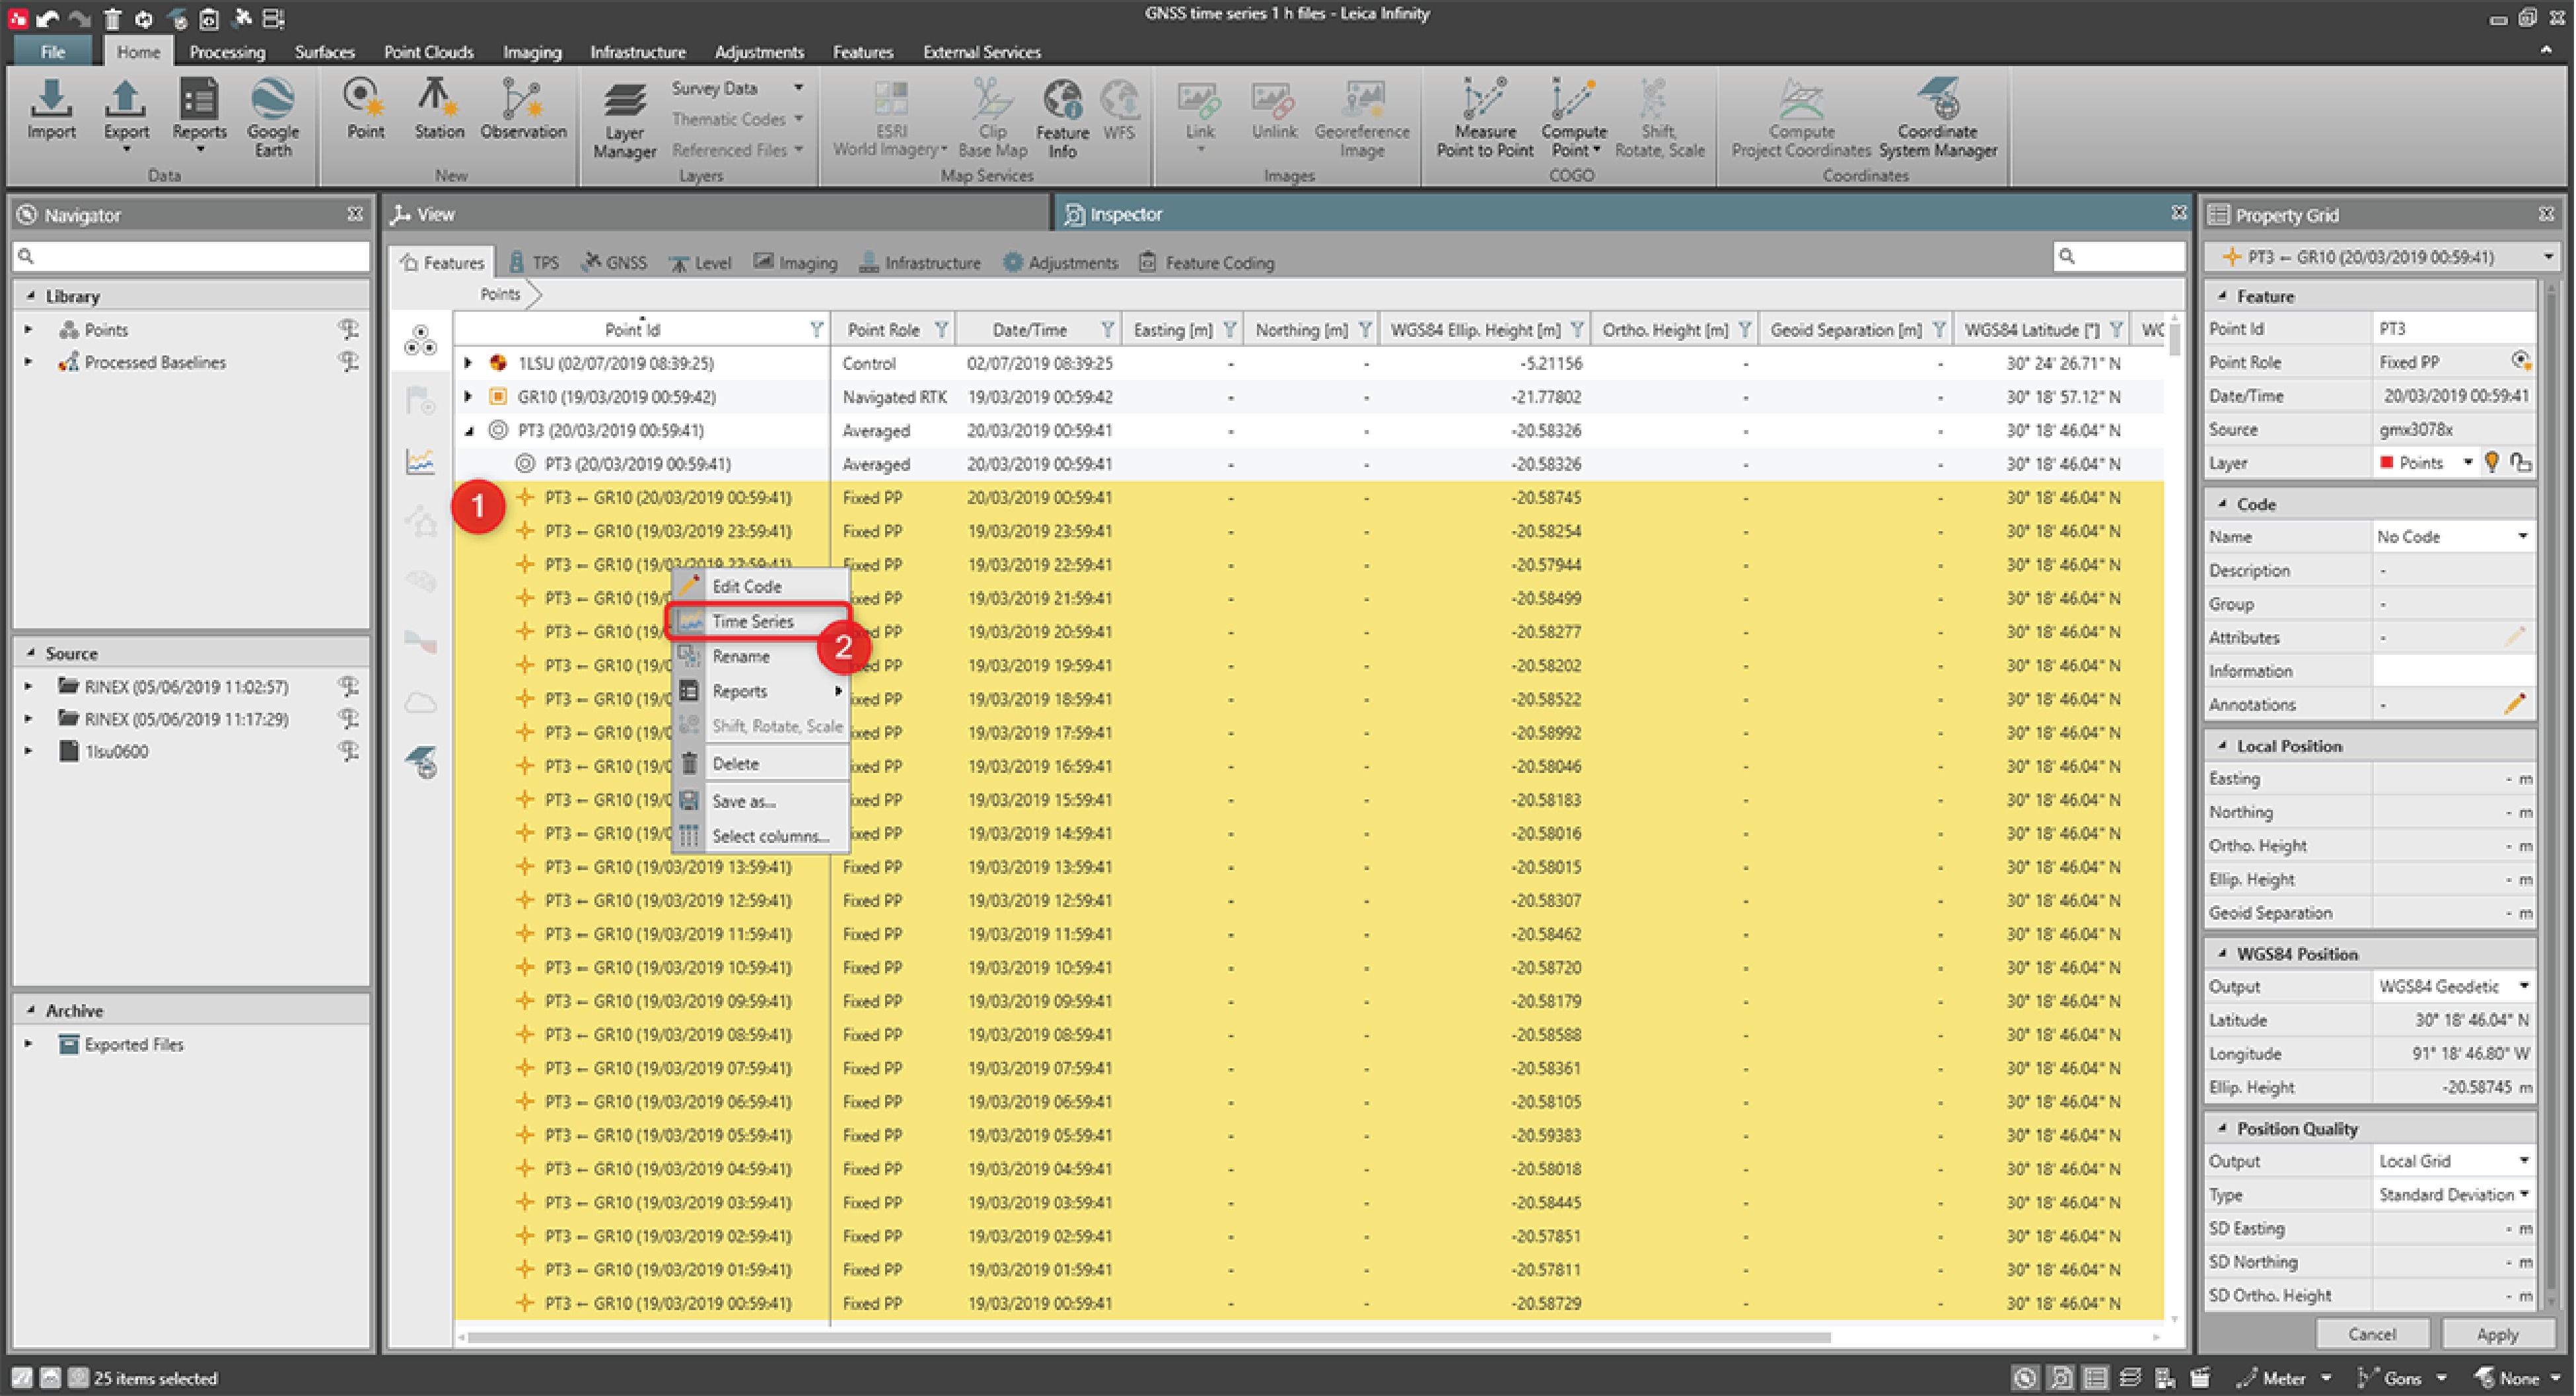Open the Property Grid point selector dropdown
This screenshot has width=2576, height=1396.
click(2547, 257)
